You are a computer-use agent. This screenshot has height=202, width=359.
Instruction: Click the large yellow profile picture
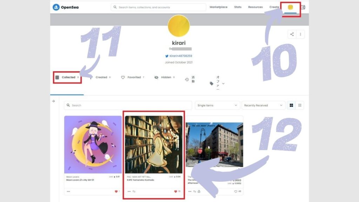tap(179, 26)
